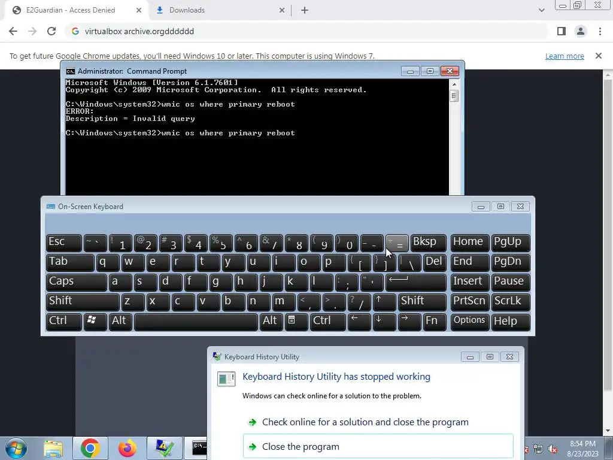Click the letter q key

click(108, 262)
